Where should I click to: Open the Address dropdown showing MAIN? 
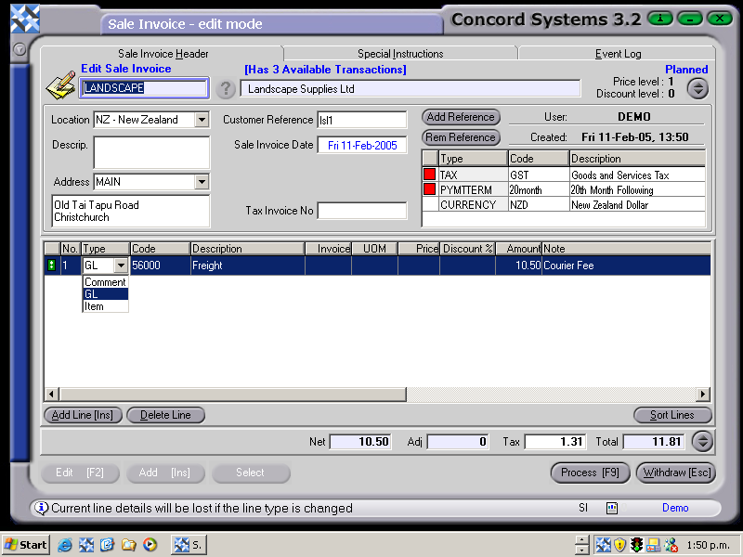pos(202,182)
